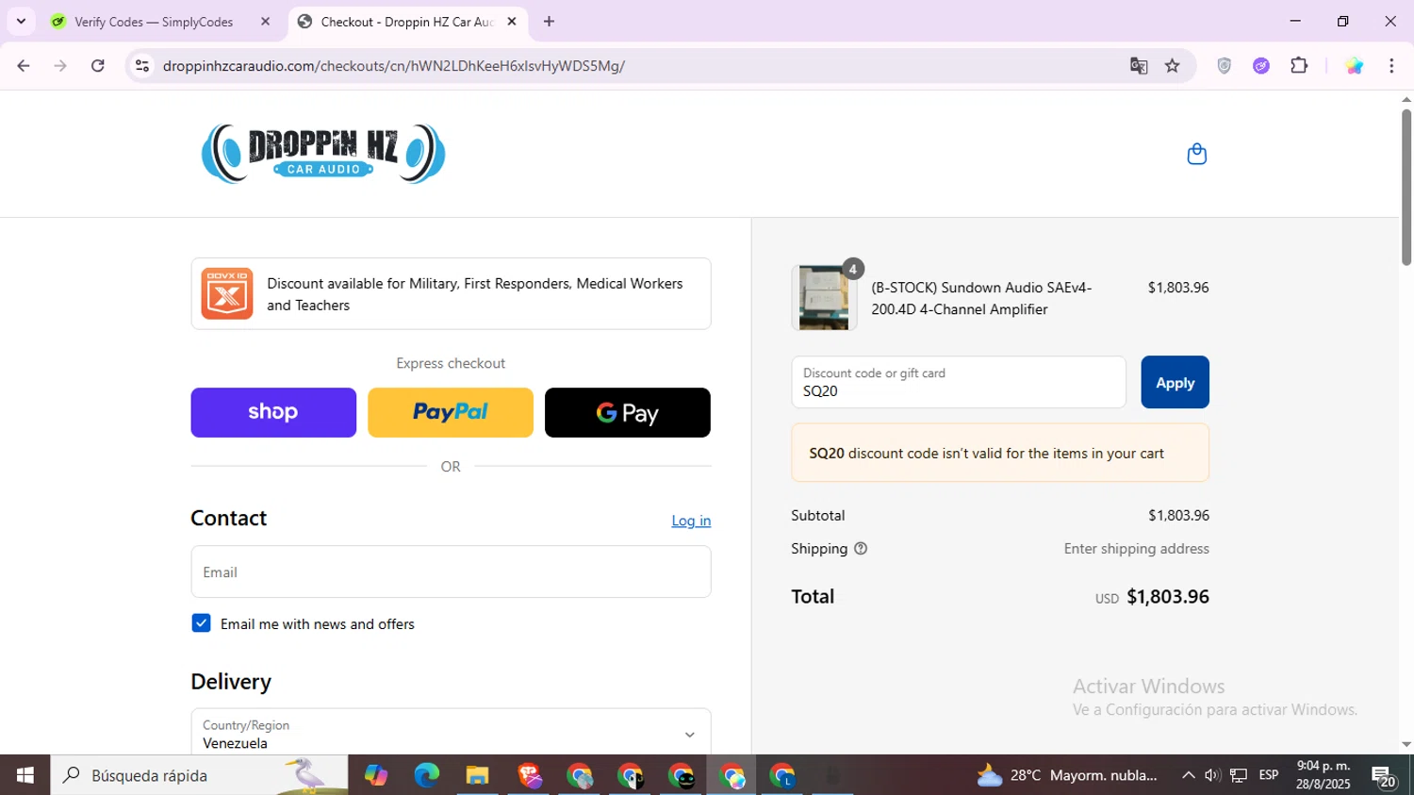Click the Sundown Audio amplifier thumbnail

click(824, 298)
